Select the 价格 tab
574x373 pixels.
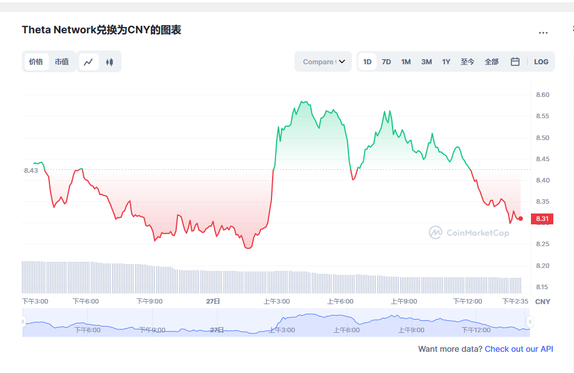pyautogui.click(x=36, y=62)
